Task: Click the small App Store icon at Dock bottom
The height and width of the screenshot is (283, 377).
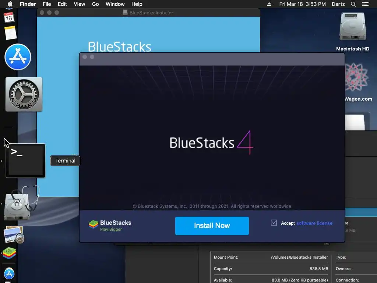Action: click(x=9, y=274)
